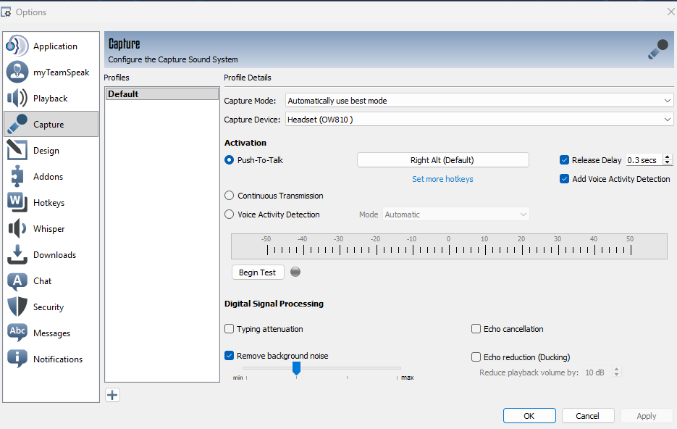Screen dimensions: 677x429
Task: Open the Hotkeys settings icon
Action: tap(17, 202)
